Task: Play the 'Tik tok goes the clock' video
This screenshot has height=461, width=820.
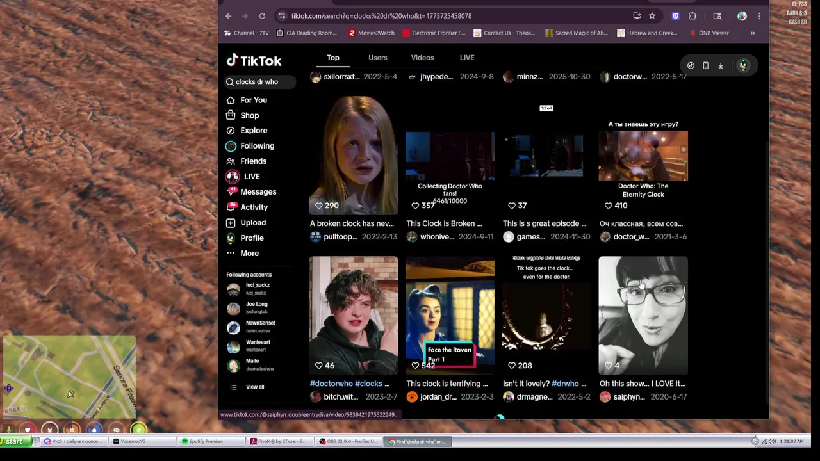Action: pos(546,316)
